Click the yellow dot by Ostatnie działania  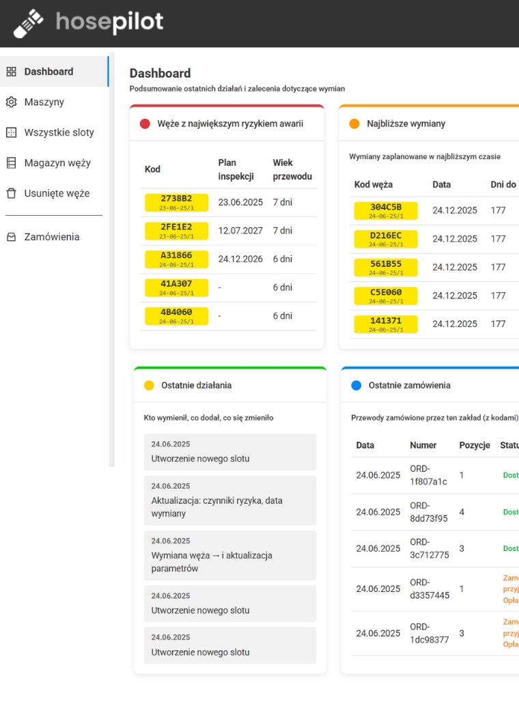149,386
